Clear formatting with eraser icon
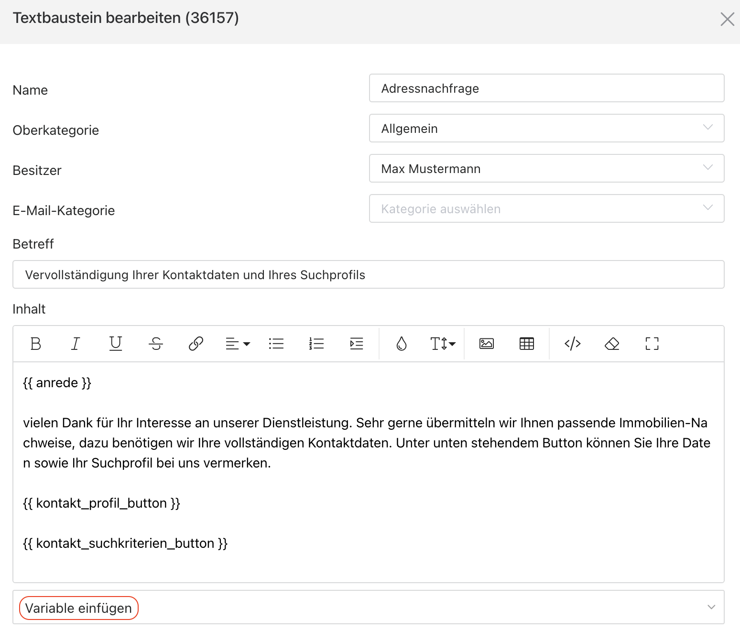Image resolution: width=740 pixels, height=630 pixels. pyautogui.click(x=612, y=344)
